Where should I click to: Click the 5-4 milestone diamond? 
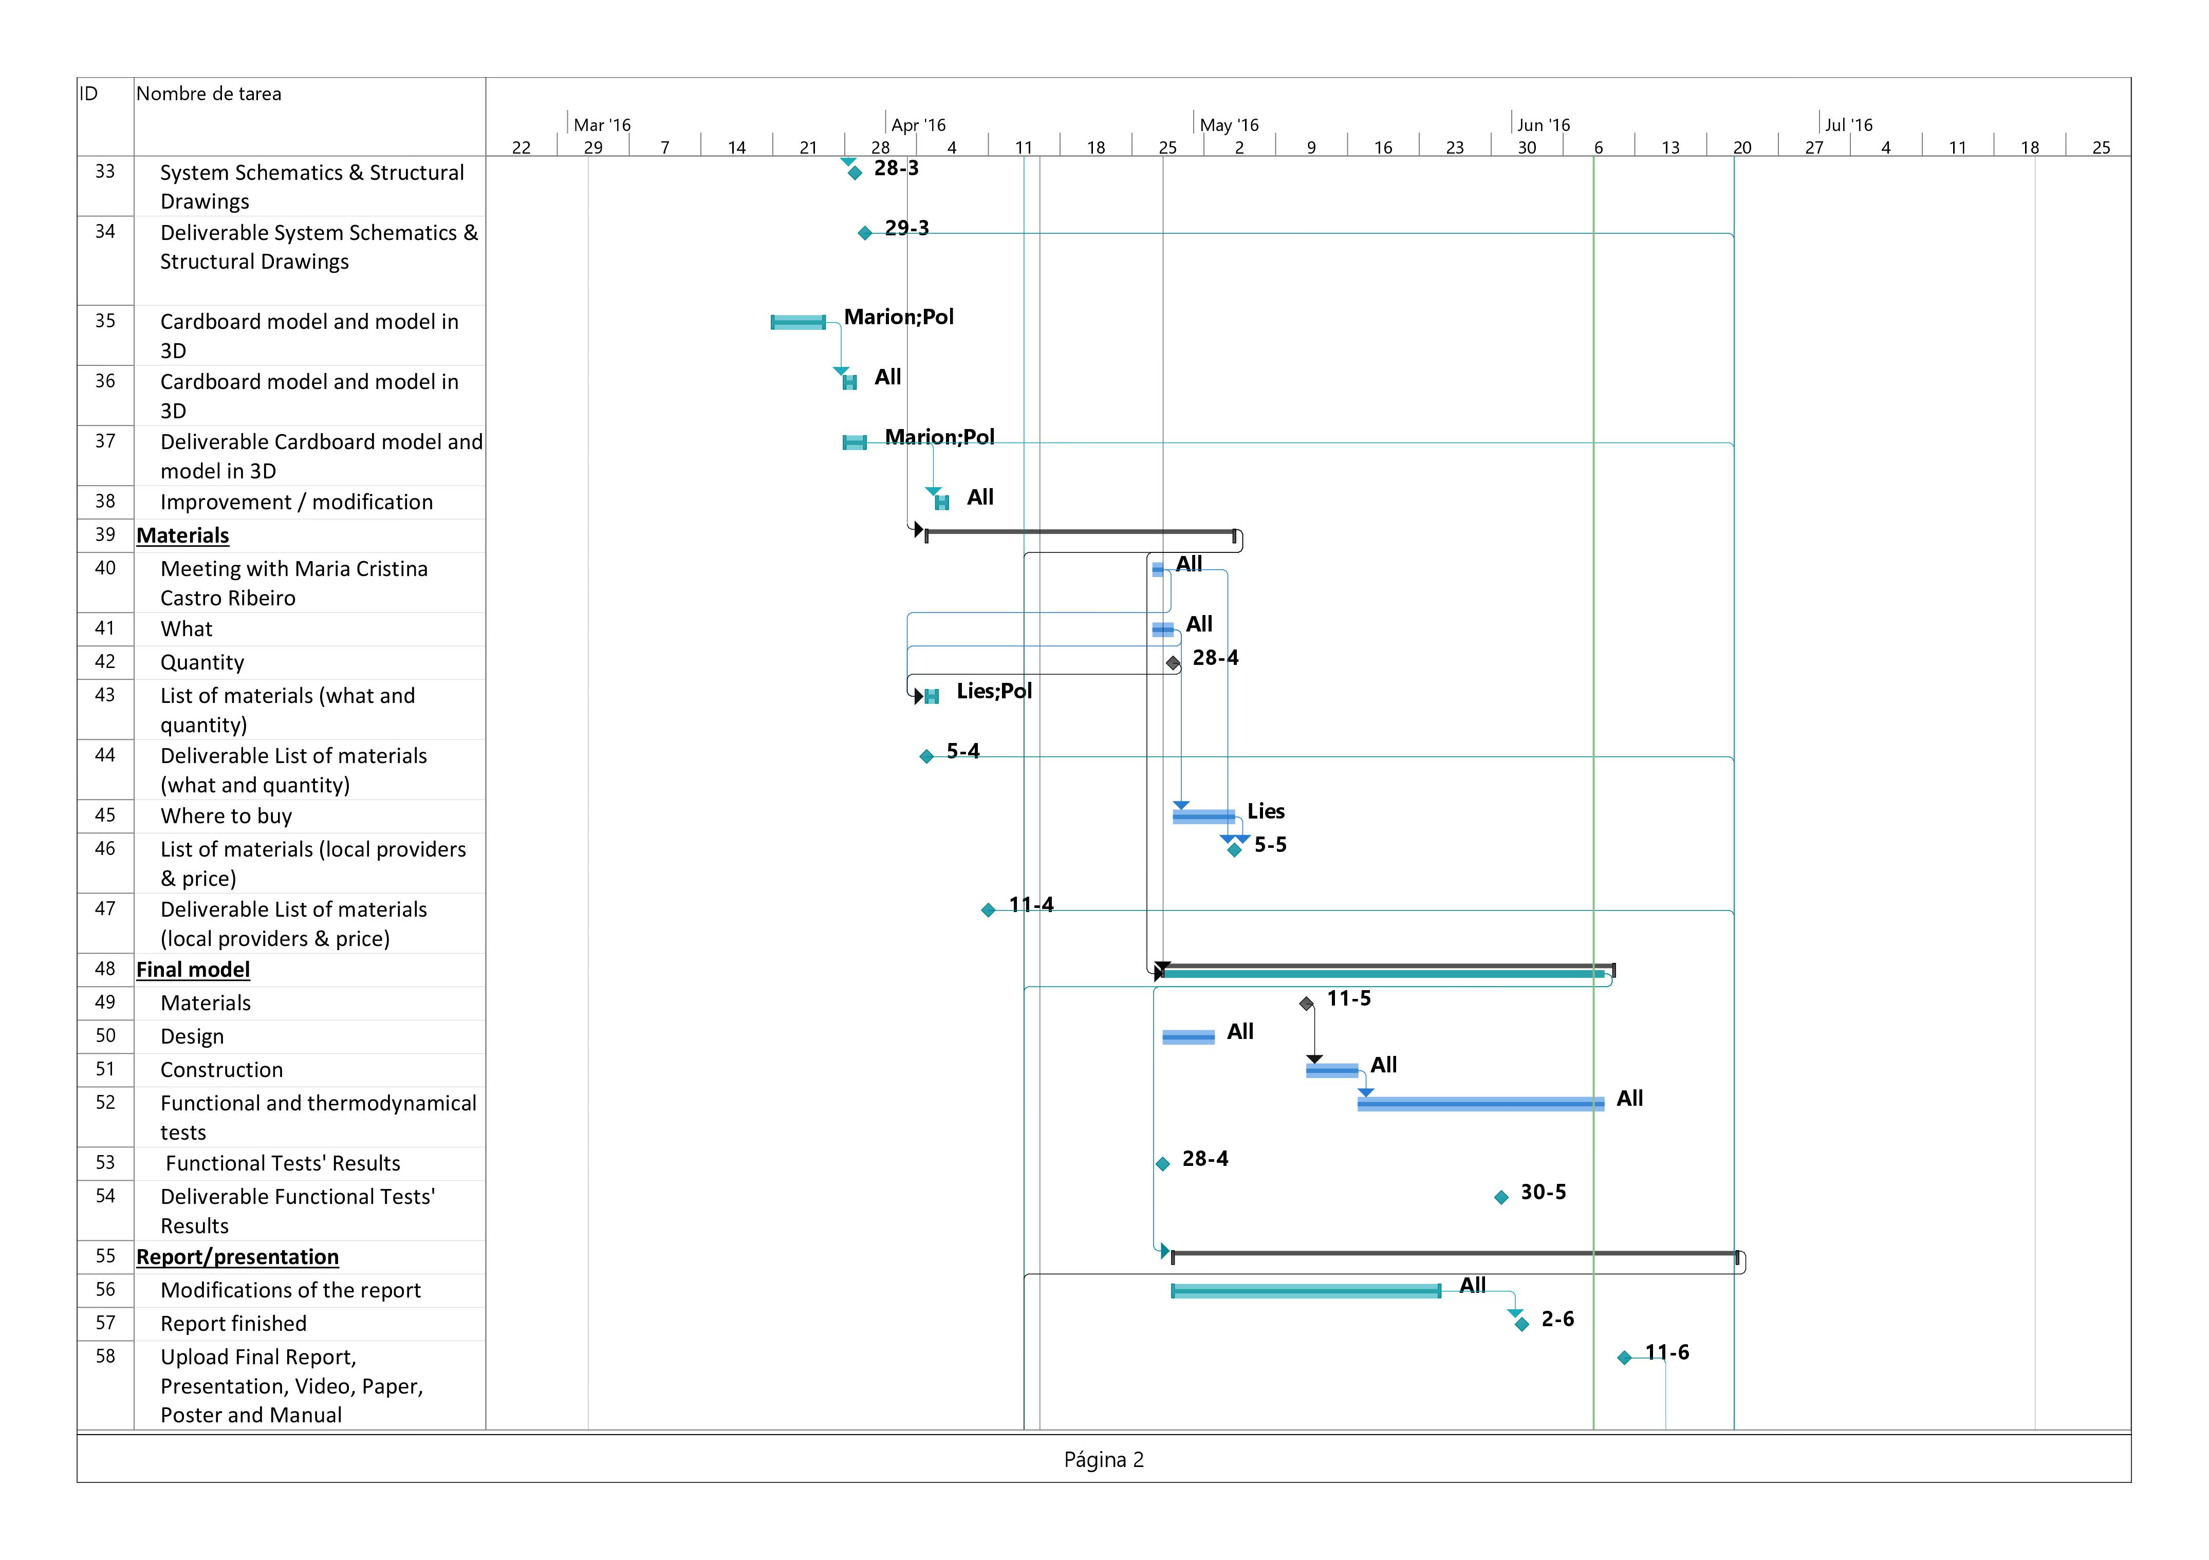(925, 756)
